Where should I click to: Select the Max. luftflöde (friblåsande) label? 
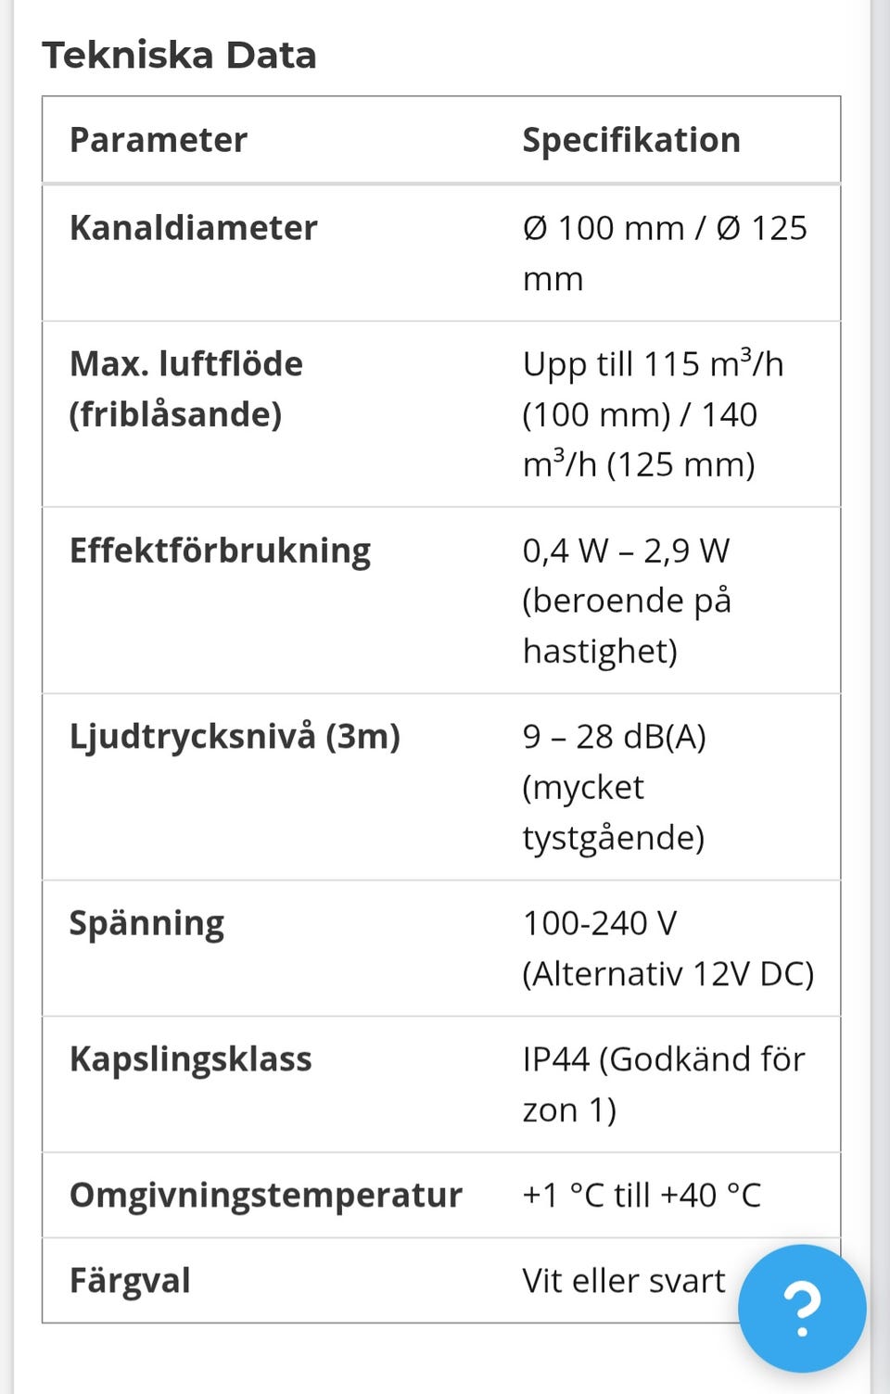point(186,388)
